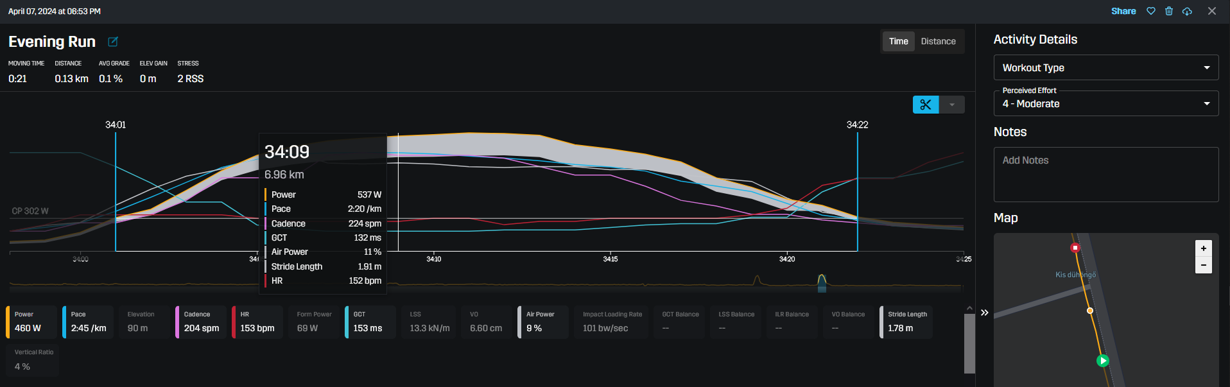
Task: Turn off the Cadence metric tile
Action: click(x=201, y=322)
